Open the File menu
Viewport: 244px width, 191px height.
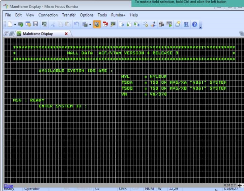coord(8,15)
